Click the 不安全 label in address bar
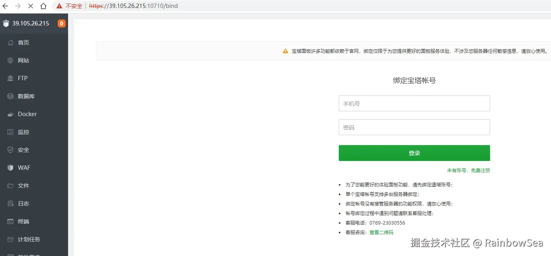The image size is (551, 256). click(x=74, y=6)
